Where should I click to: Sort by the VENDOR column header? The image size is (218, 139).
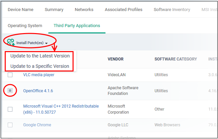[116, 59]
